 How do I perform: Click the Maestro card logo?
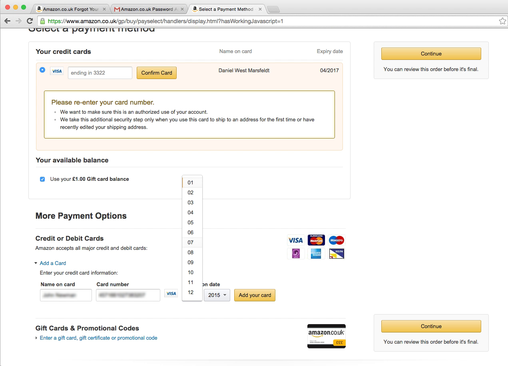click(336, 240)
